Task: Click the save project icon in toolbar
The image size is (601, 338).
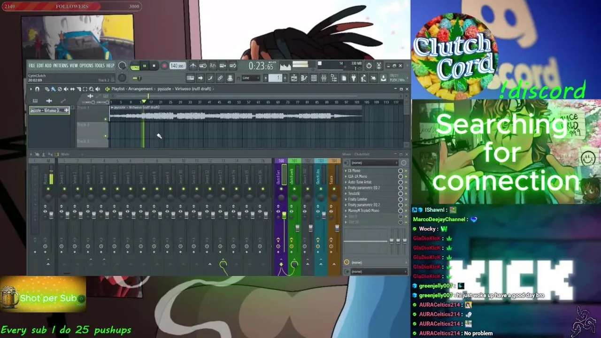Action: [383, 78]
